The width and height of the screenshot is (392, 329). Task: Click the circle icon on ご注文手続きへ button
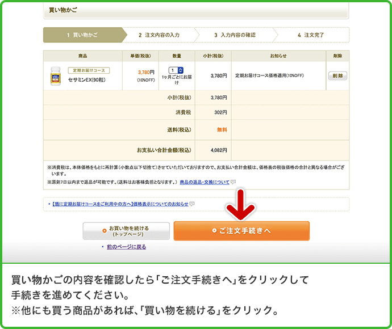214,231
